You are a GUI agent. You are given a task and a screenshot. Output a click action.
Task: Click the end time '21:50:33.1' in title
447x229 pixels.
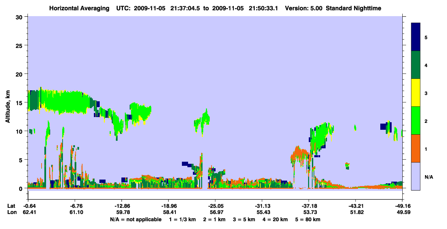coord(264,8)
